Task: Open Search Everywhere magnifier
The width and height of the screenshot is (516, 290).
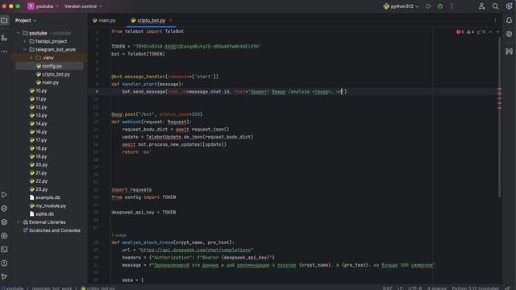Action: (x=495, y=6)
